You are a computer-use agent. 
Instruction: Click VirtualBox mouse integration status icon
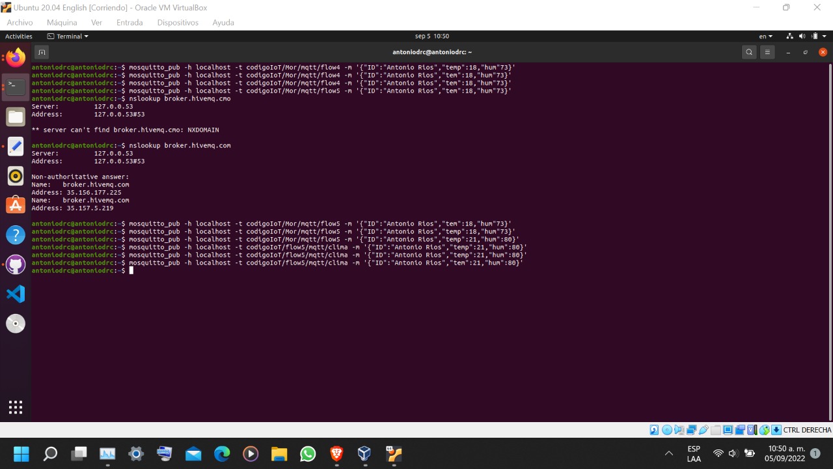tap(765, 430)
